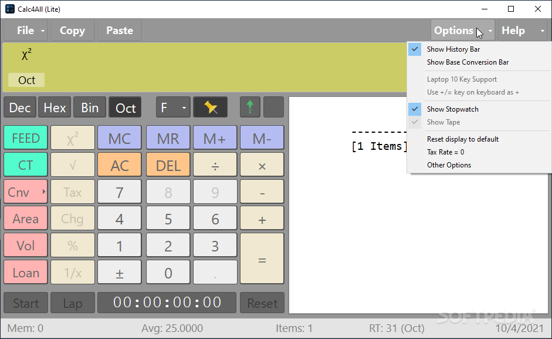Choose Reset display to default
Screen dimensions: 552x339
[x=479, y=139]
